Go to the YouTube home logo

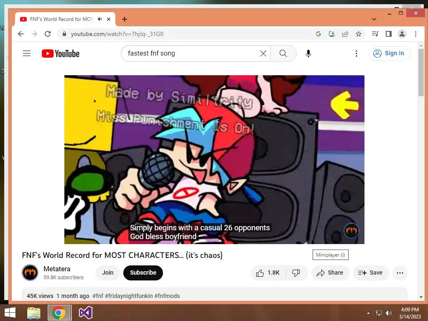pyautogui.click(x=61, y=53)
